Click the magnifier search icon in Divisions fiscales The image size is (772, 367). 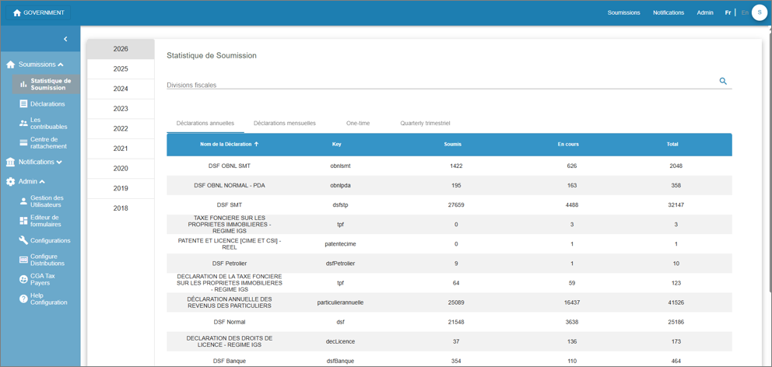[723, 81]
